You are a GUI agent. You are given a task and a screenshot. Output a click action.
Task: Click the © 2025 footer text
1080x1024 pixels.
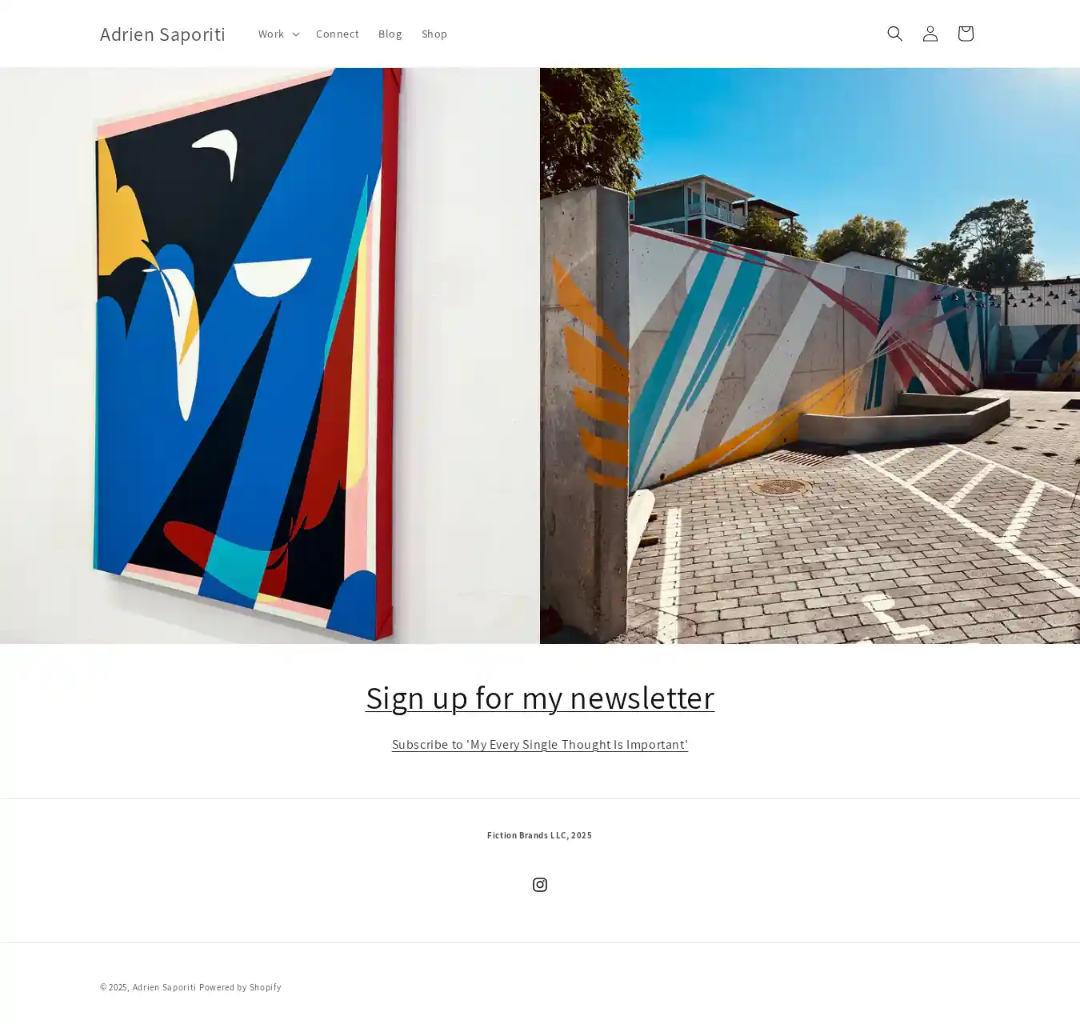[x=114, y=987]
